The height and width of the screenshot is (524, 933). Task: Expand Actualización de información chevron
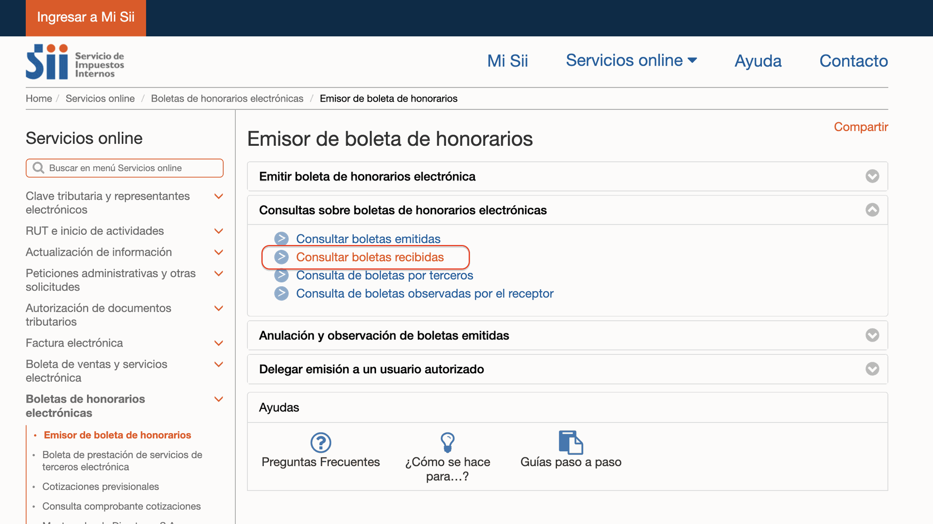click(219, 252)
